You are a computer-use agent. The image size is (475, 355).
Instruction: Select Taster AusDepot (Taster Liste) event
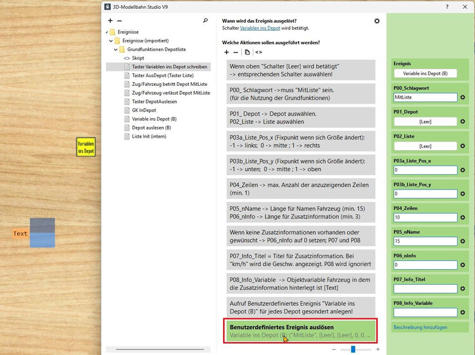pos(163,76)
